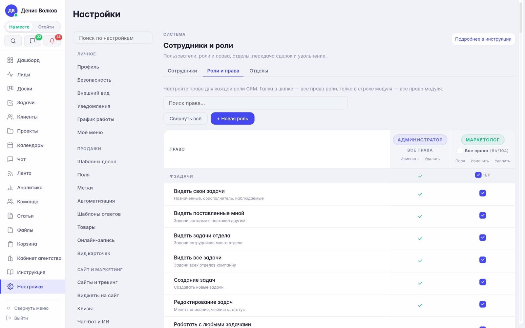The height and width of the screenshot is (328, 525).
Task: Uncheck Маркетолог right Видеть задачи отдела
Action: click(482, 237)
